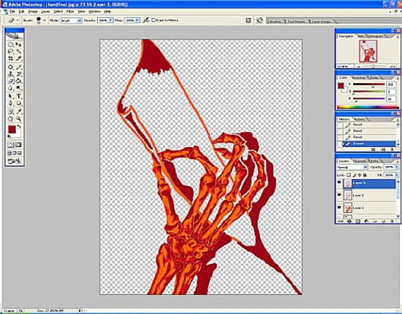Select the History Brush tool
402x314 pixels.
click(x=19, y=74)
